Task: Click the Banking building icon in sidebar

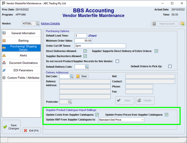Action: pyautogui.click(x=4, y=41)
